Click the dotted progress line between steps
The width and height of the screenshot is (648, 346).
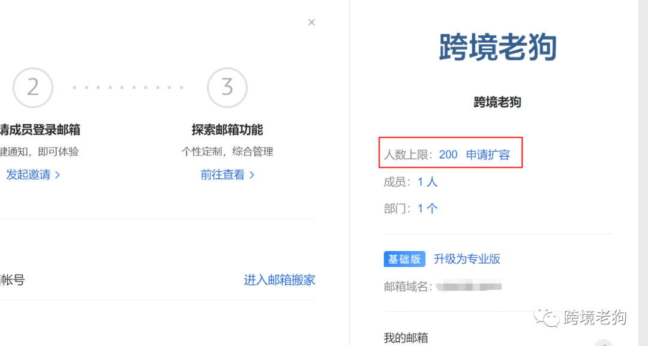coord(129,87)
